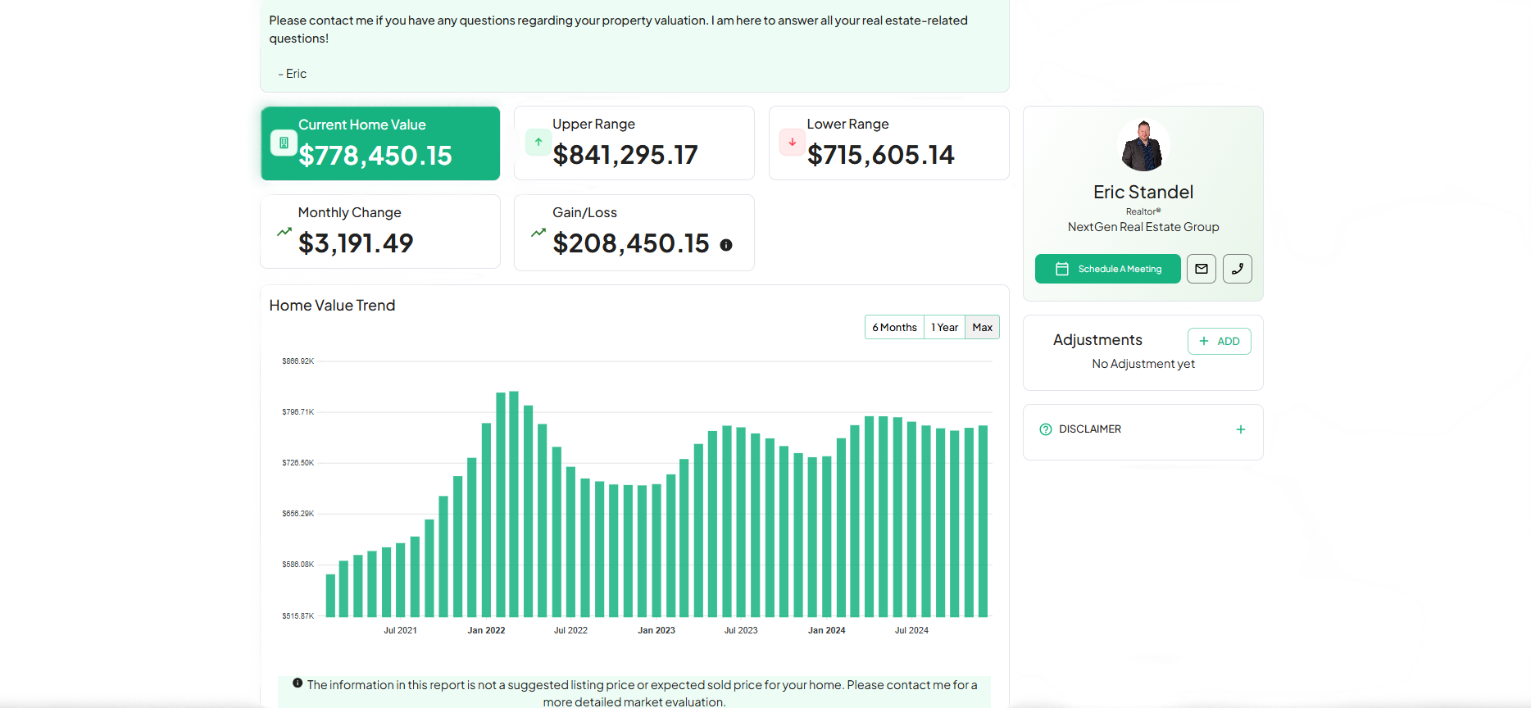Click the Gain/Loss value $208,450.15
Viewport: 1531px width, 708px height.
click(631, 243)
